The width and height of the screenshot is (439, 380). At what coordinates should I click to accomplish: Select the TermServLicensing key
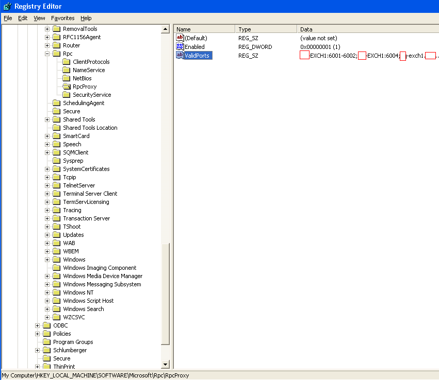[x=86, y=202]
